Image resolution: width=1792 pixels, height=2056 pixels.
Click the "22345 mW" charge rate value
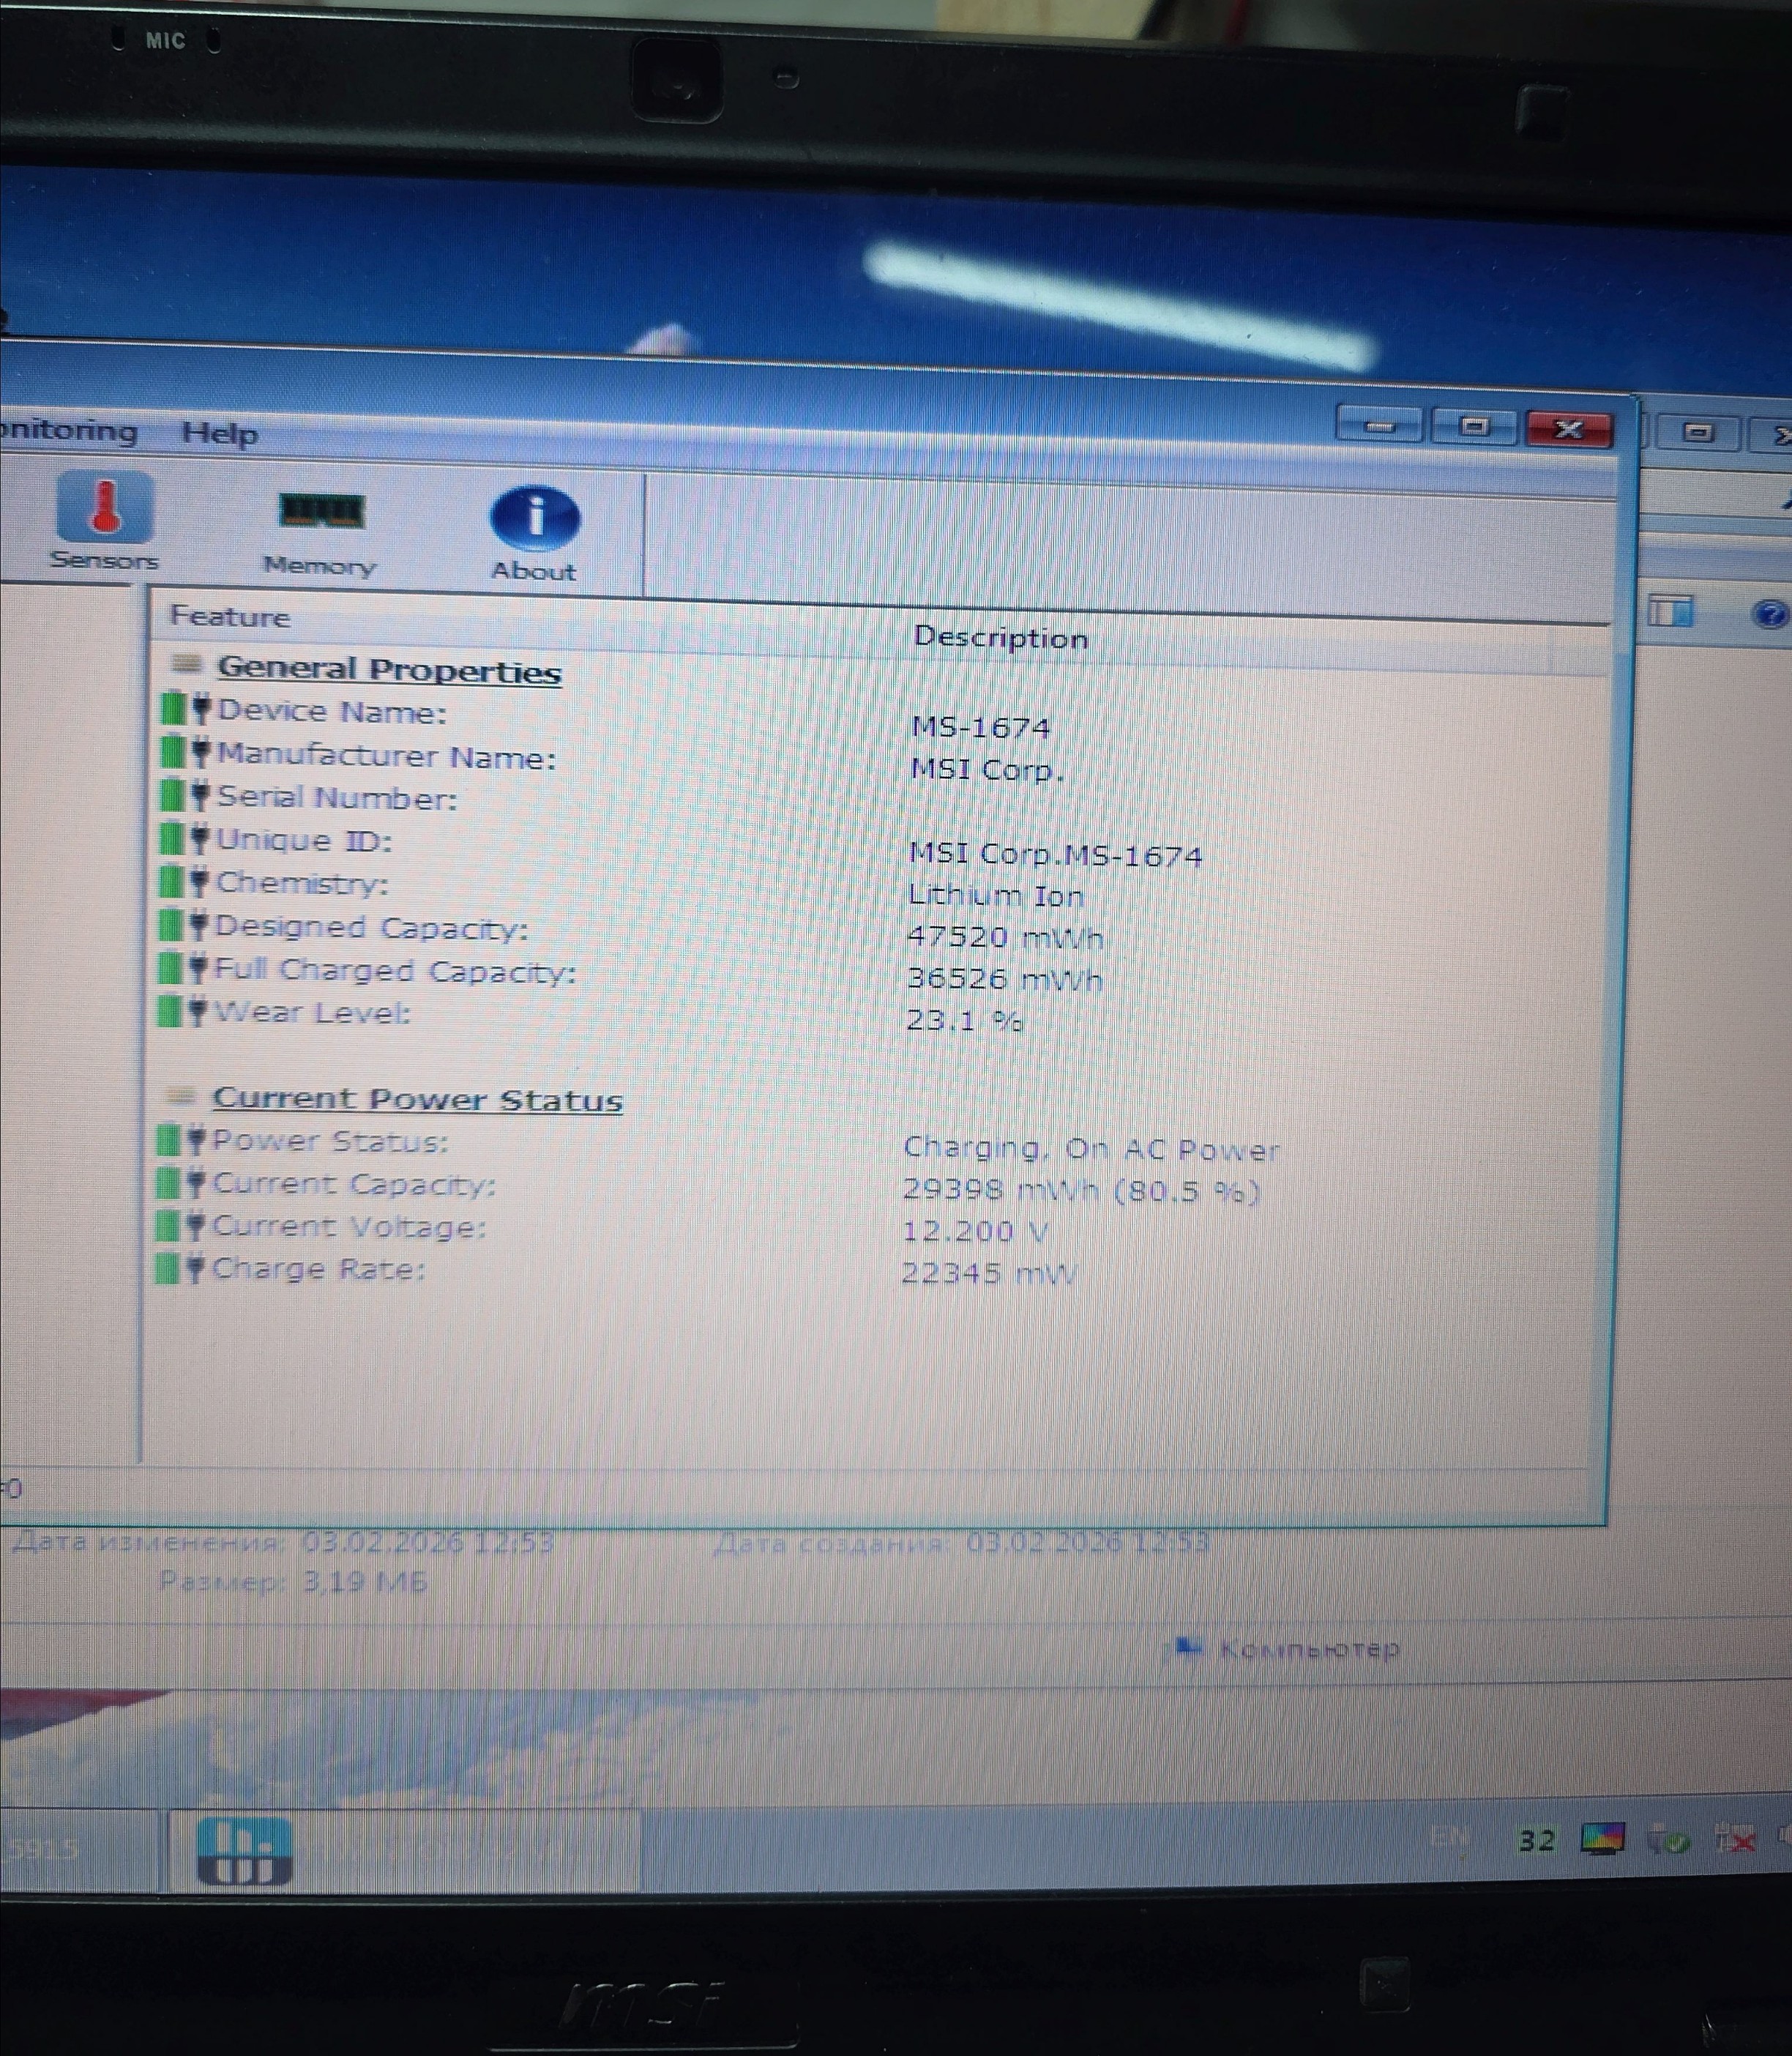tap(989, 1273)
